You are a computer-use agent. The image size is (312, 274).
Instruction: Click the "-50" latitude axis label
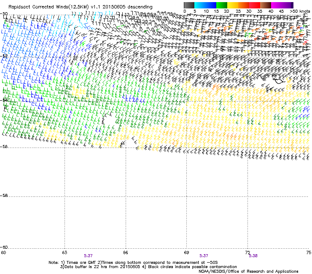[4, 14]
